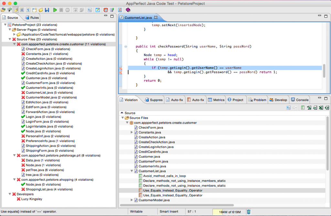Click the greyed-out Pause icon in the toolbar
This screenshot has height=216, width=331.
61,10
